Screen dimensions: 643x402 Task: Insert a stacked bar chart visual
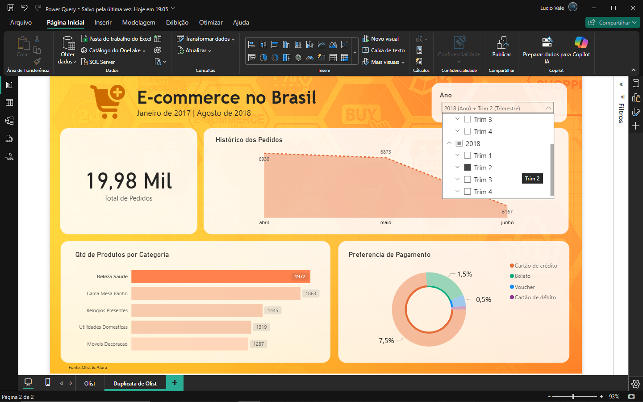tap(251, 45)
